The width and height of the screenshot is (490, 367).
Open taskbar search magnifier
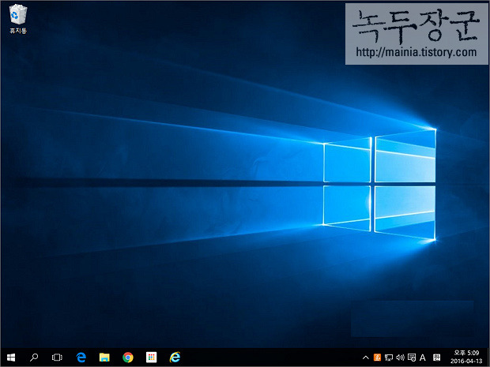[x=34, y=358]
